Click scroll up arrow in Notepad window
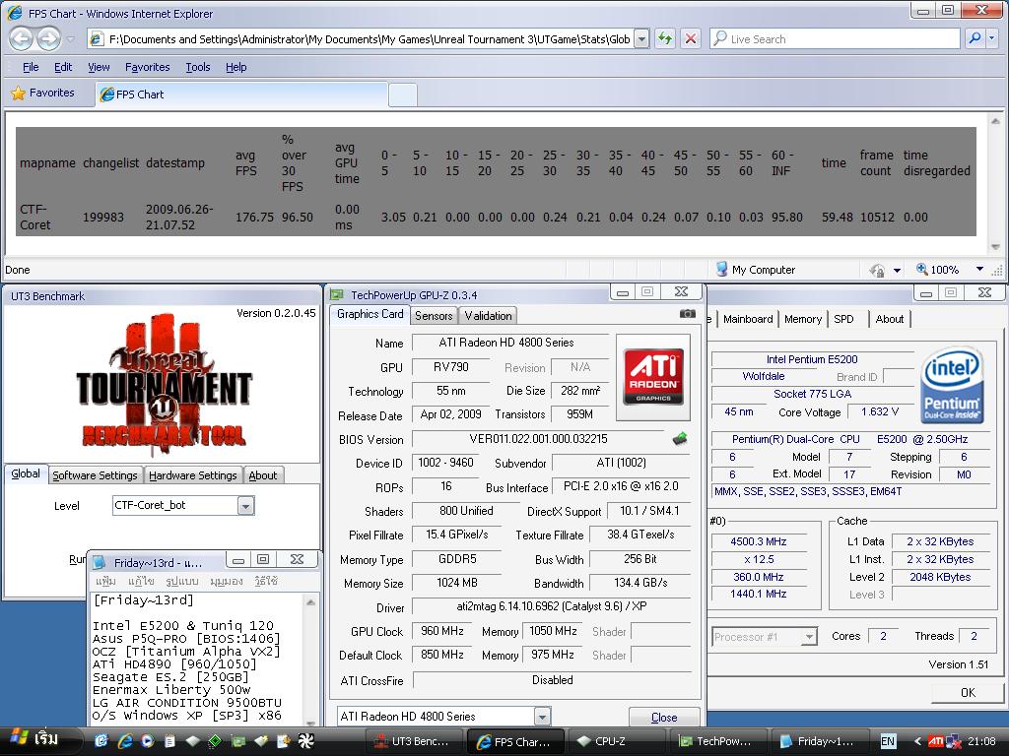 [310, 601]
